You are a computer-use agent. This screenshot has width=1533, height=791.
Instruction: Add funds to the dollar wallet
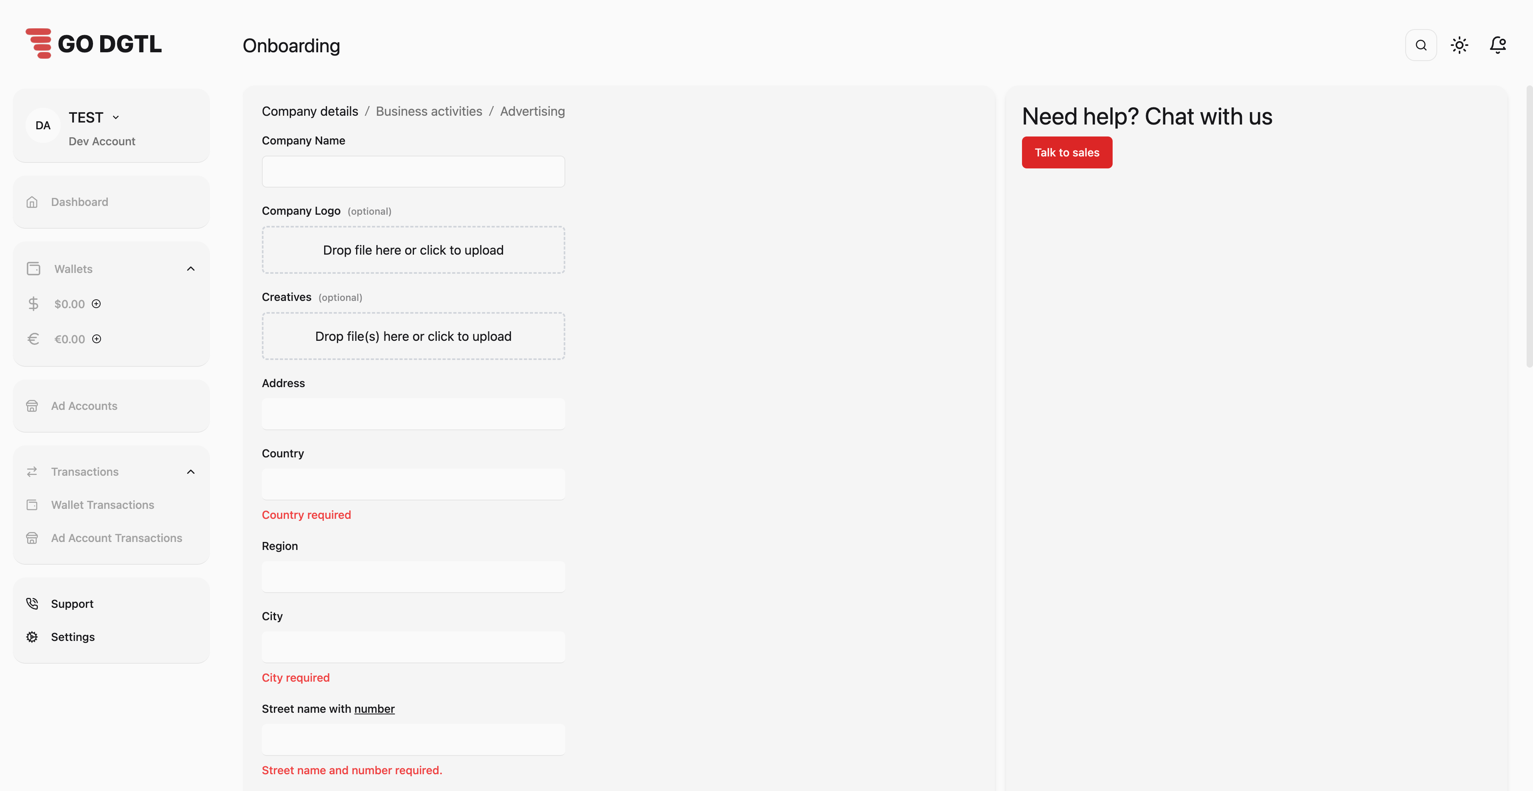coord(96,304)
